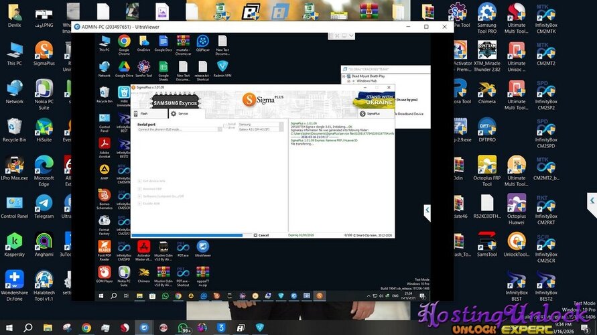Viewport: 597px width, 335px height.
Task: Open Google Chrome on the remote desktop
Action: tap(124, 44)
